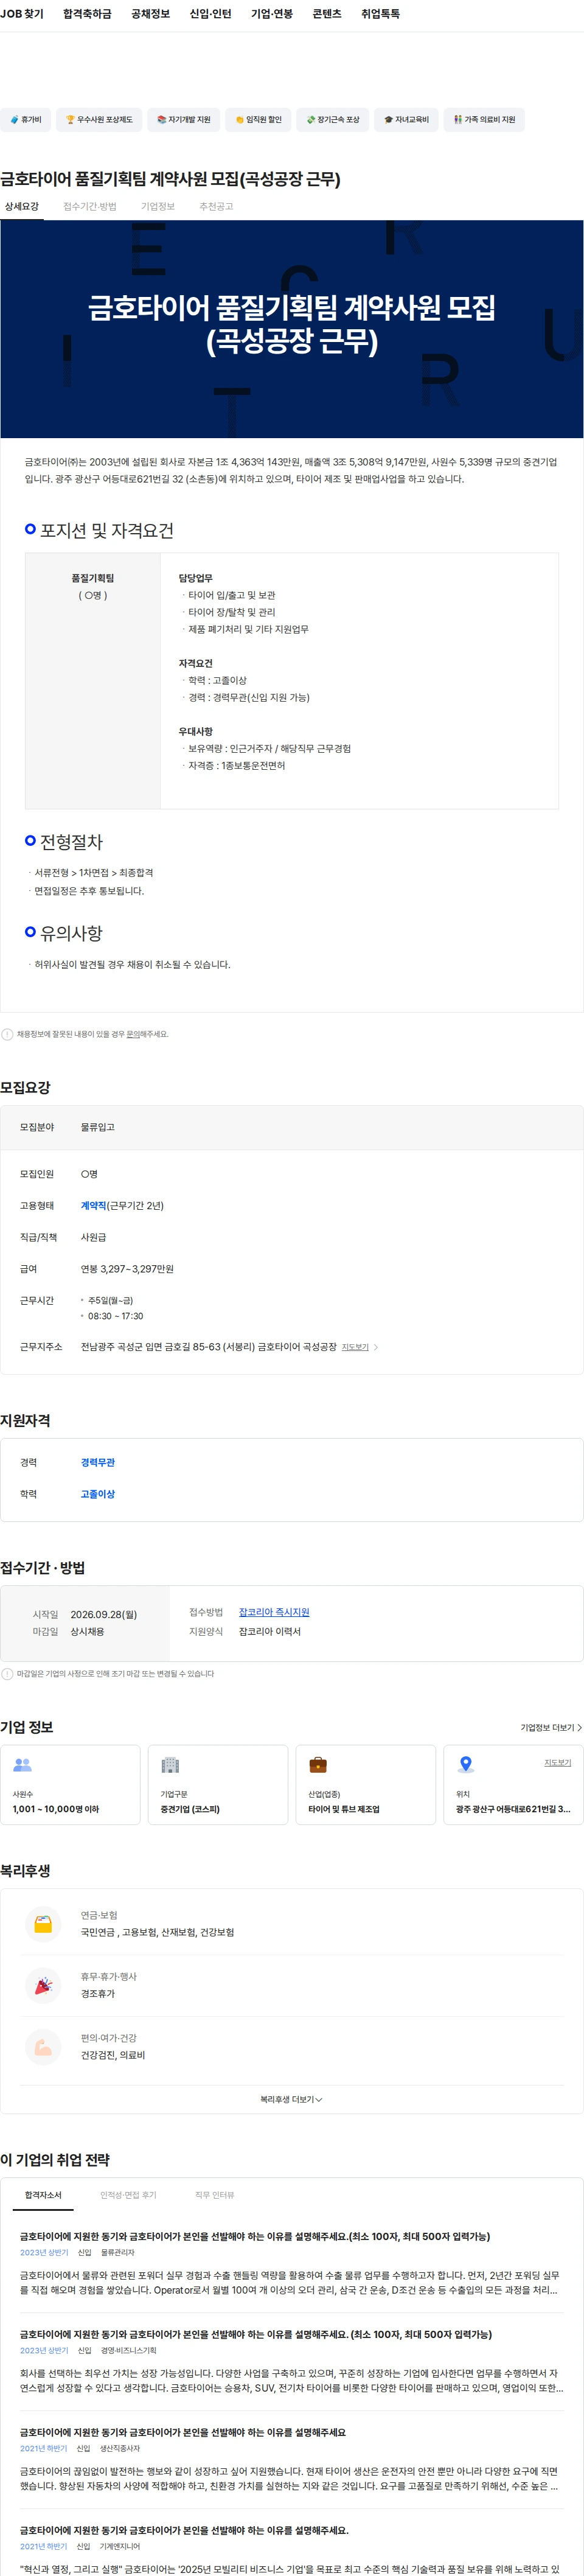Click the 금호타이어 recruitment banner image
584x2576 pixels.
(292, 329)
